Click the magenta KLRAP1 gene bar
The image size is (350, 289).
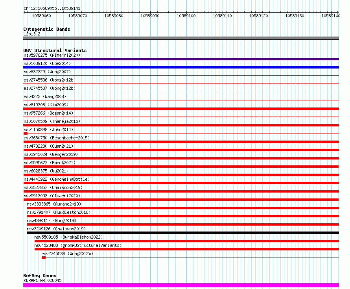click(181, 285)
